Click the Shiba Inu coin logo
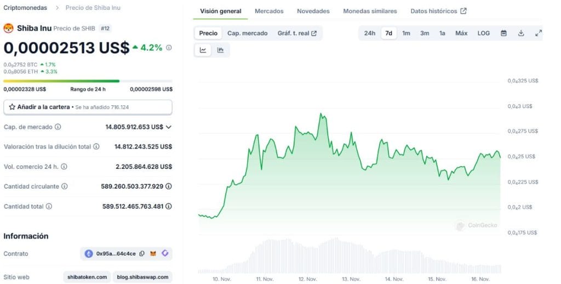 coord(8,28)
